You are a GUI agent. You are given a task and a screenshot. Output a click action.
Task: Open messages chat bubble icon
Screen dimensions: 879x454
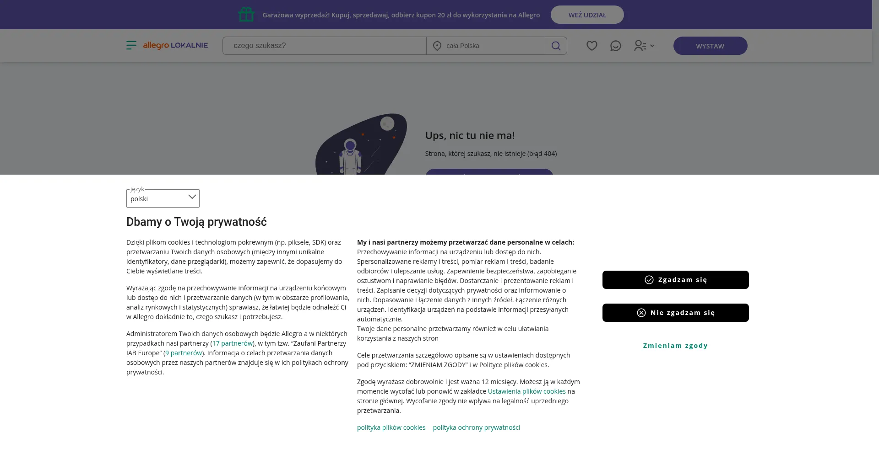(x=616, y=46)
